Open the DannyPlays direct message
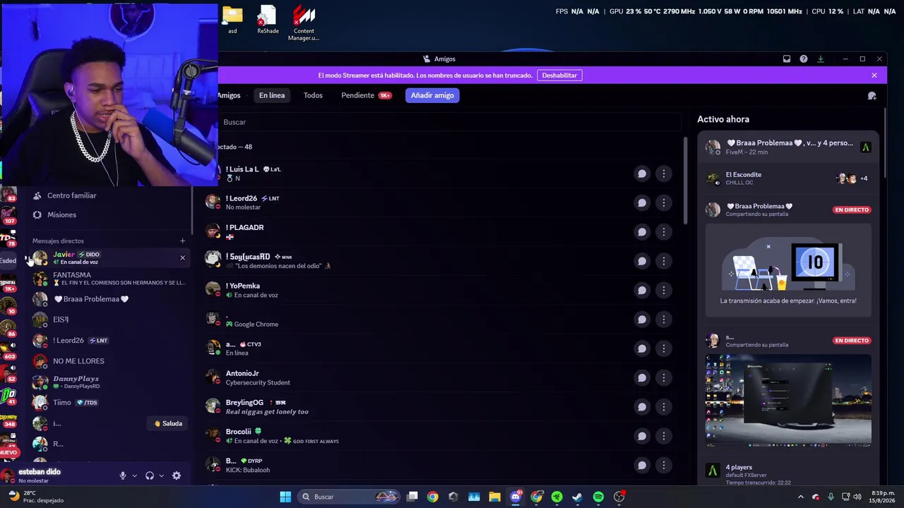Viewport: 904px width, 508px height. point(109,382)
